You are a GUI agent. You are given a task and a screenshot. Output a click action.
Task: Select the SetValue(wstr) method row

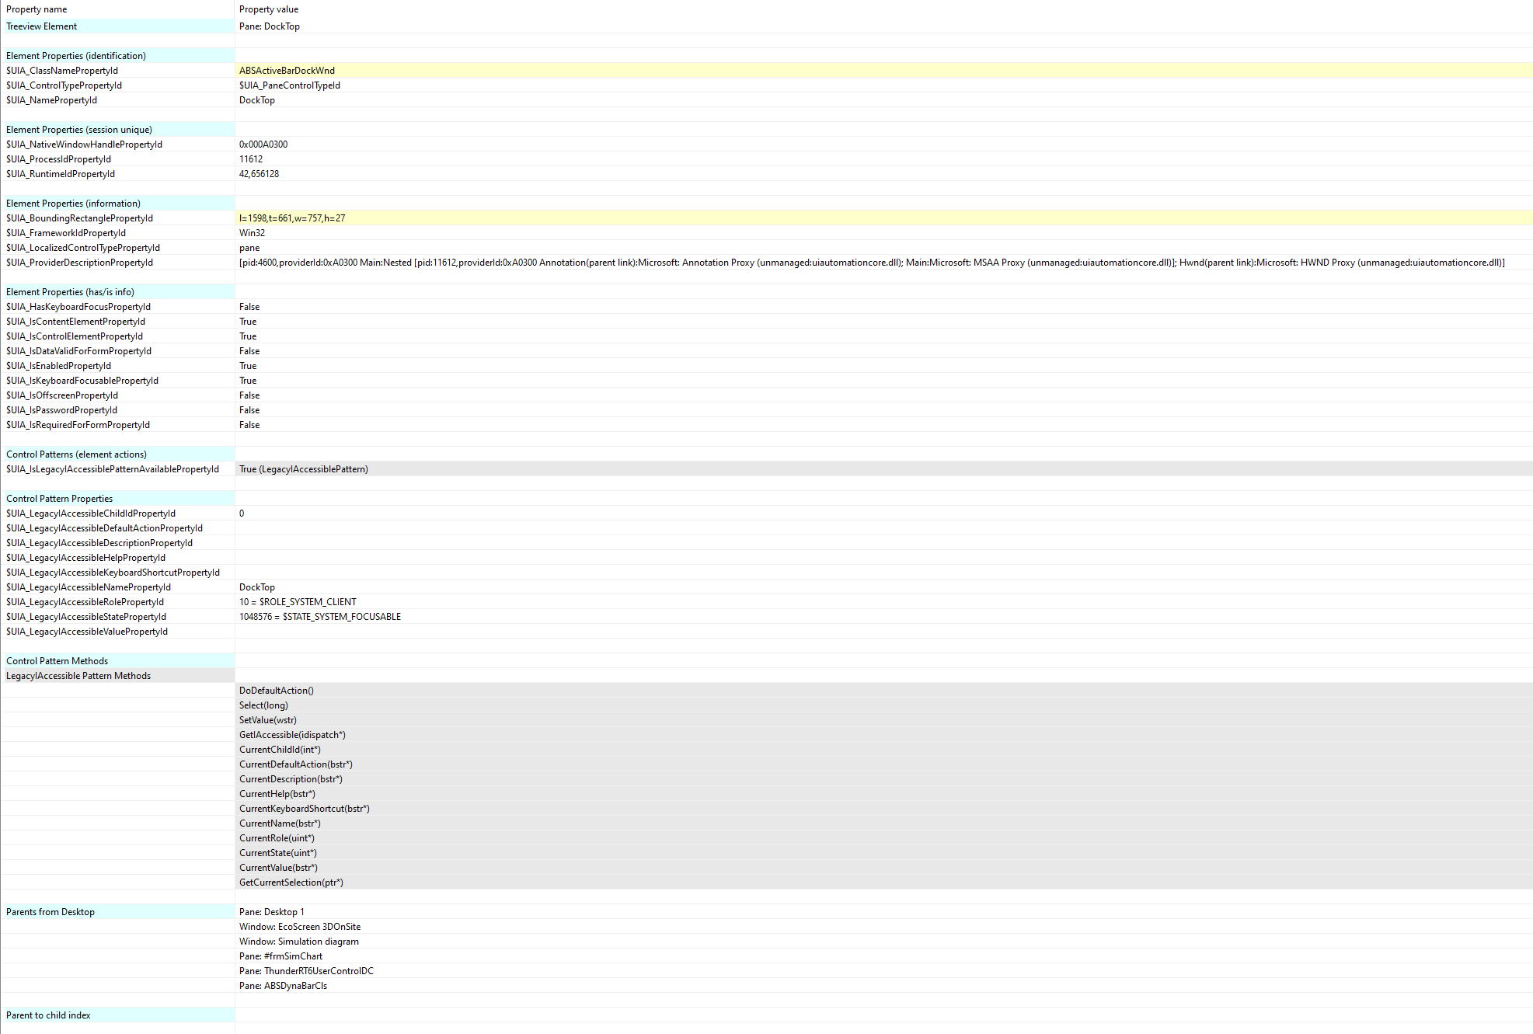(x=883, y=720)
